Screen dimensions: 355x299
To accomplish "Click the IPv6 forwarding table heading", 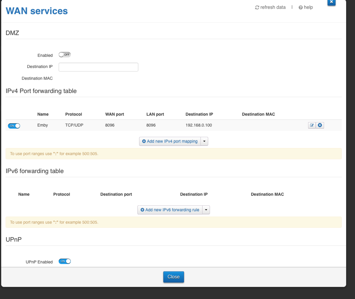I will coord(35,171).
